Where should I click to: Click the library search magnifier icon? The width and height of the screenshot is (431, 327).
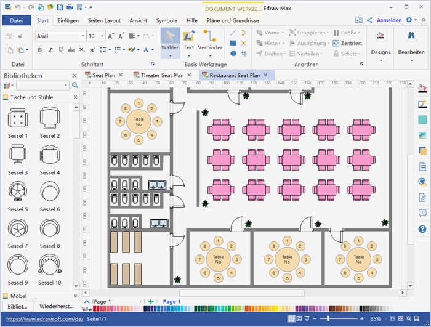pos(75,86)
